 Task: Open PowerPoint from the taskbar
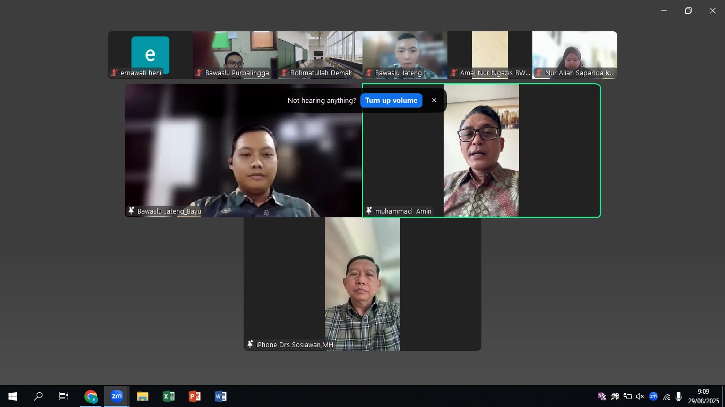point(195,396)
